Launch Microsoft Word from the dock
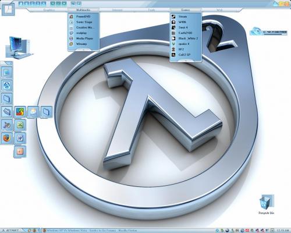Viewport: 291px width, 233px height. (20, 138)
